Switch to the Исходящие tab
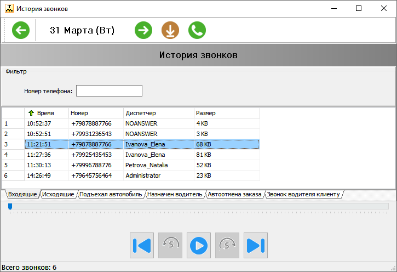 tap(58, 194)
